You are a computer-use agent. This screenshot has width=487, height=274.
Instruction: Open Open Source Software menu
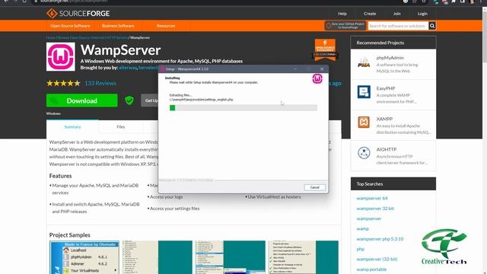tap(70, 26)
